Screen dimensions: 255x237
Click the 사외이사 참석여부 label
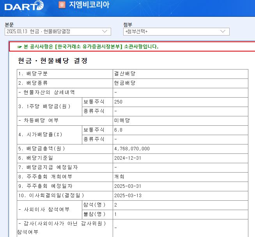(44, 209)
